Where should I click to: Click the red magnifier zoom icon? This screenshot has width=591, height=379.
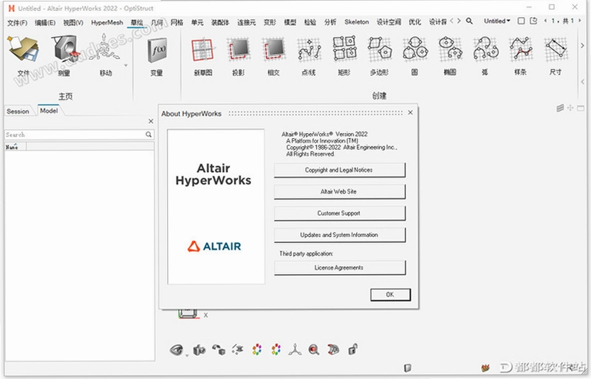point(313,349)
